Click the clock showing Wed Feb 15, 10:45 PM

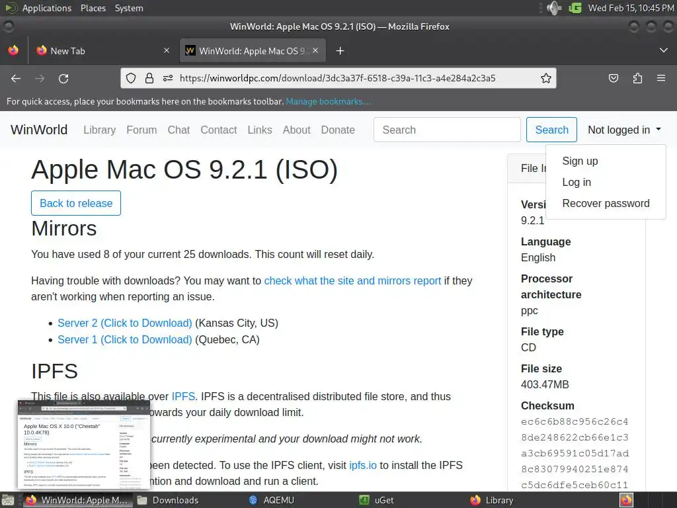[x=631, y=8]
